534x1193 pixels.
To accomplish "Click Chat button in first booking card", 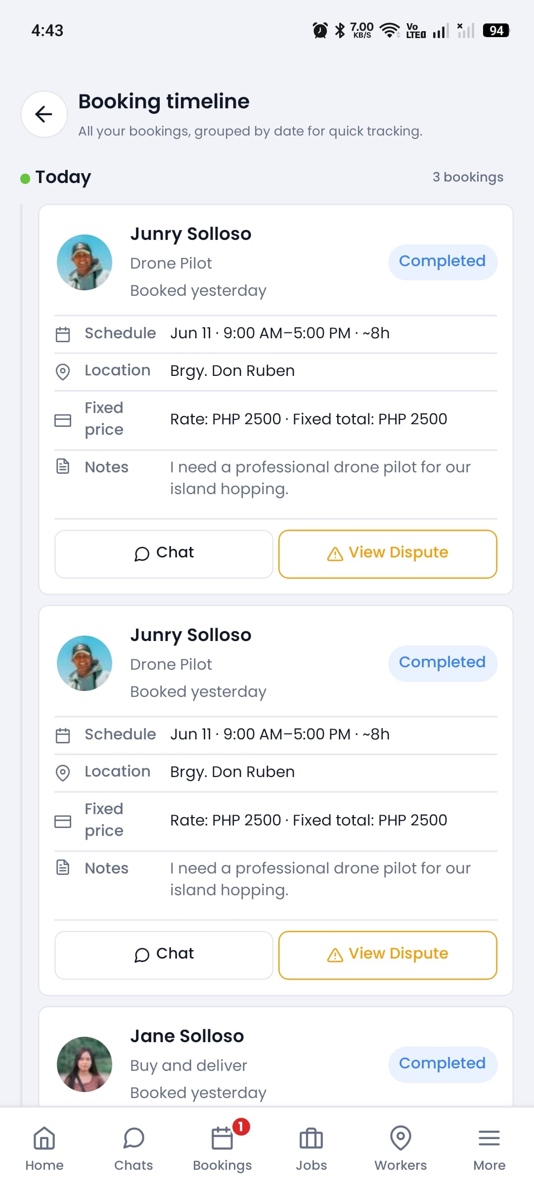I will tap(164, 554).
